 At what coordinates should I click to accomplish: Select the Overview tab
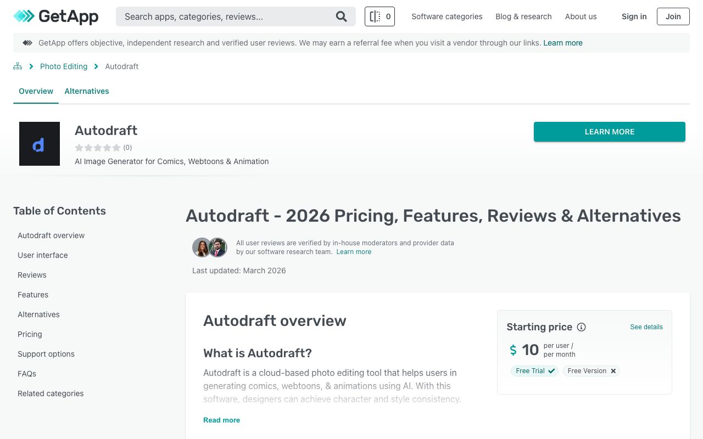[36, 91]
